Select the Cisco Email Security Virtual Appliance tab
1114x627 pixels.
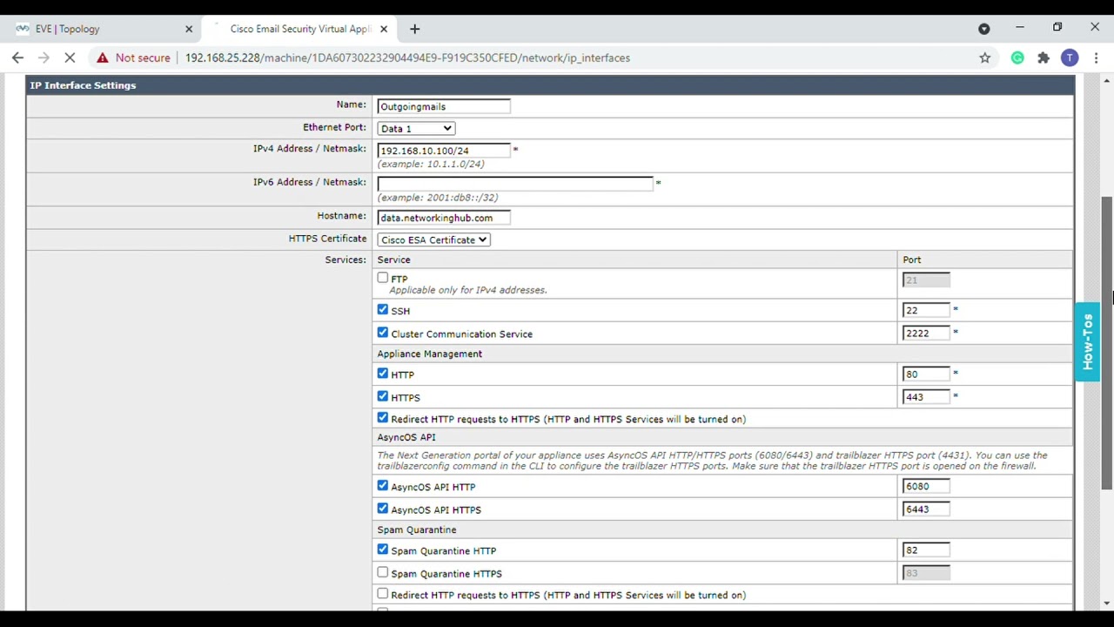[299, 29]
